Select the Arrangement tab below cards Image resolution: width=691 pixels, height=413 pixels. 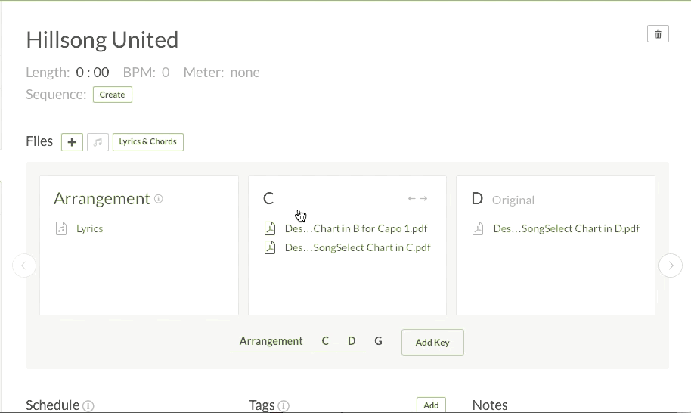pos(271,341)
